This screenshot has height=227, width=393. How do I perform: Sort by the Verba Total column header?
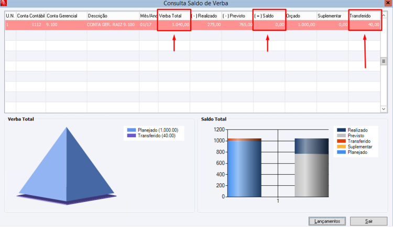click(174, 16)
